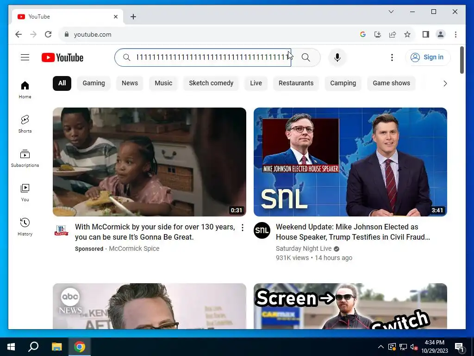This screenshot has width=474, height=356.
Task: Open the abc News video thumbnail
Action: 150,306
